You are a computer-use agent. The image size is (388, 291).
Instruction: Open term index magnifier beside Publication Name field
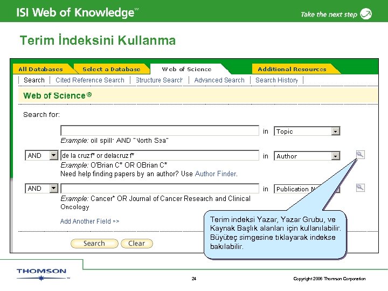pyautogui.click(x=361, y=188)
